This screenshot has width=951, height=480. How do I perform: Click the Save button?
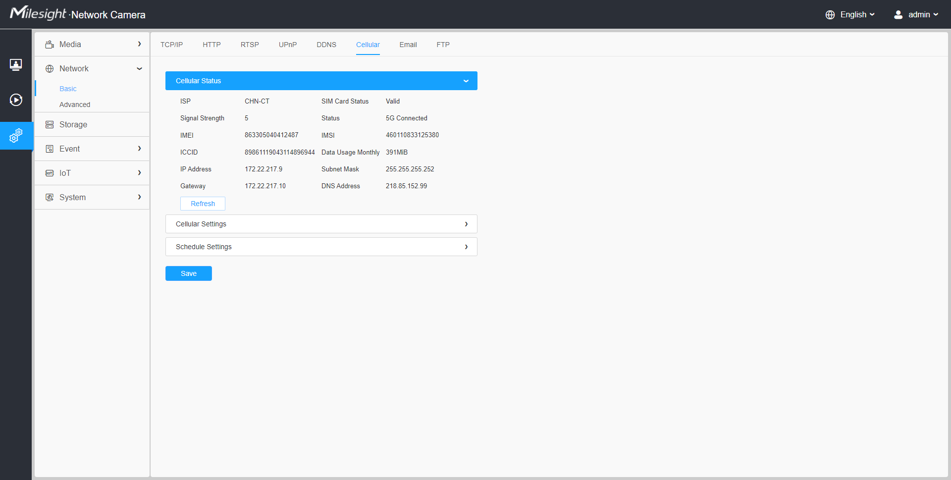(x=189, y=273)
